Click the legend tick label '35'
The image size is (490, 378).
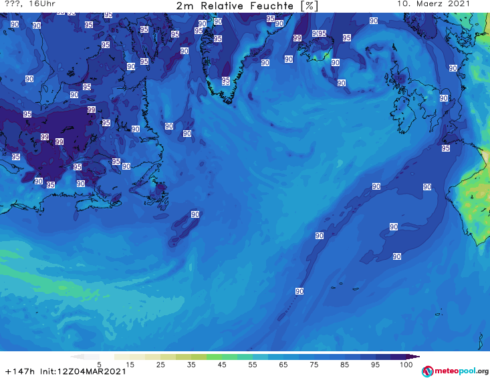click(x=191, y=365)
